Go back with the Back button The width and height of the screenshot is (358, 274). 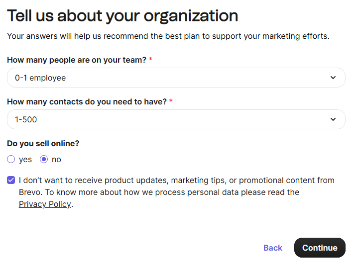(x=273, y=248)
